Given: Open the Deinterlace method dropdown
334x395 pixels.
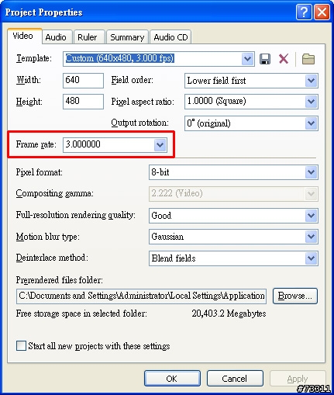Looking at the screenshot, I should (x=311, y=258).
